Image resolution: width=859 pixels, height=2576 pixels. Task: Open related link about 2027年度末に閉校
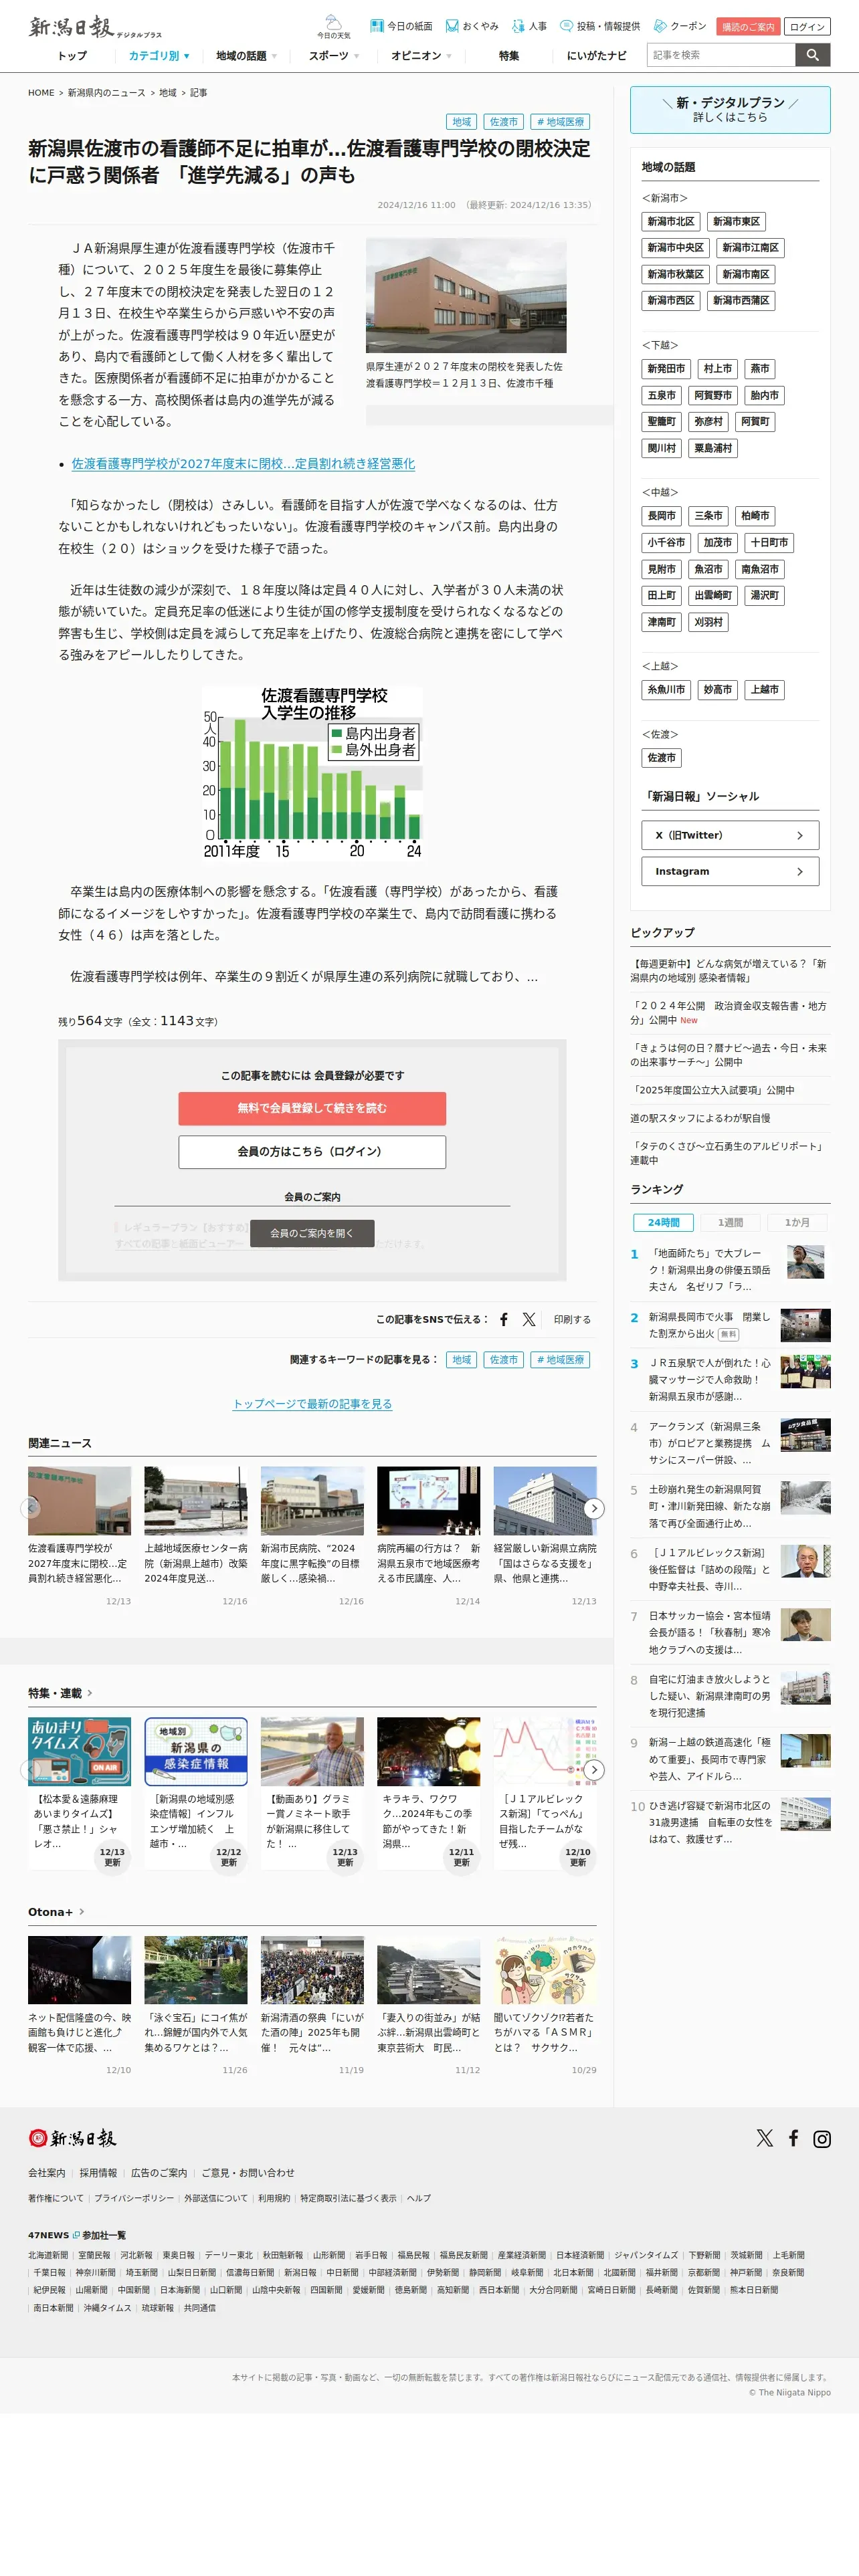[x=243, y=464]
